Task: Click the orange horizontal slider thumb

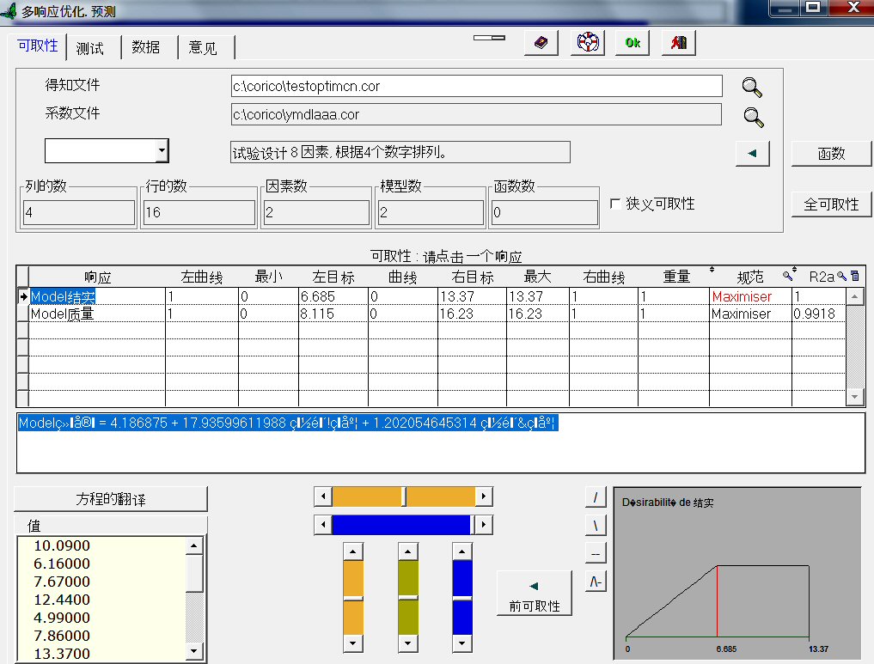Action: pyautogui.click(x=404, y=496)
